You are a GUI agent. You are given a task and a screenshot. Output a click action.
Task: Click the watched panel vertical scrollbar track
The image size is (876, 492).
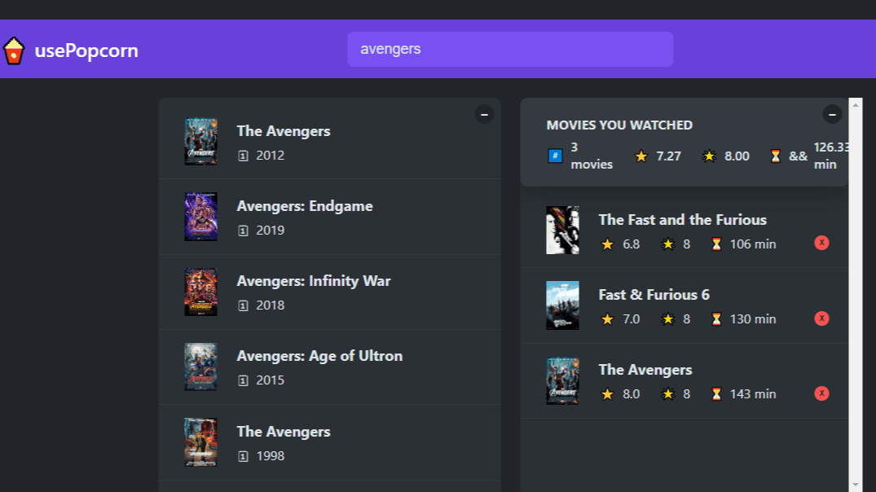[856, 295]
